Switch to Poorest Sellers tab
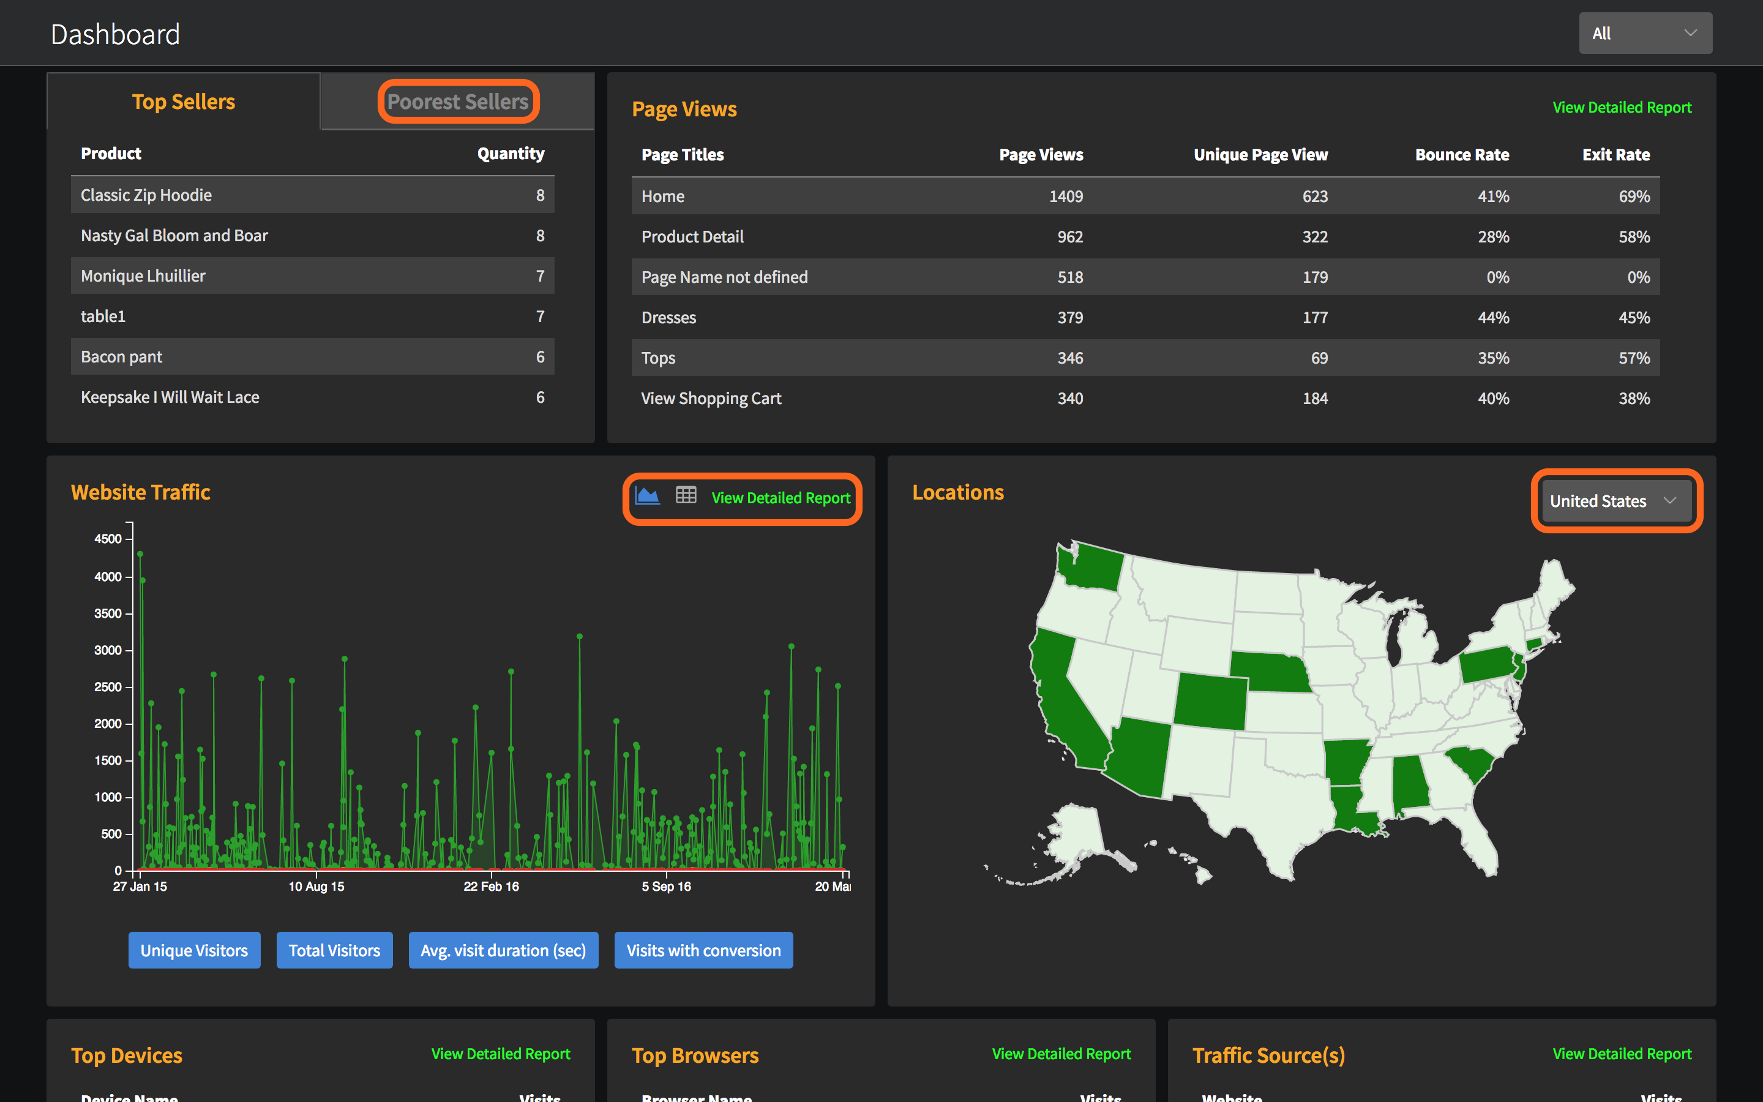 (x=457, y=101)
